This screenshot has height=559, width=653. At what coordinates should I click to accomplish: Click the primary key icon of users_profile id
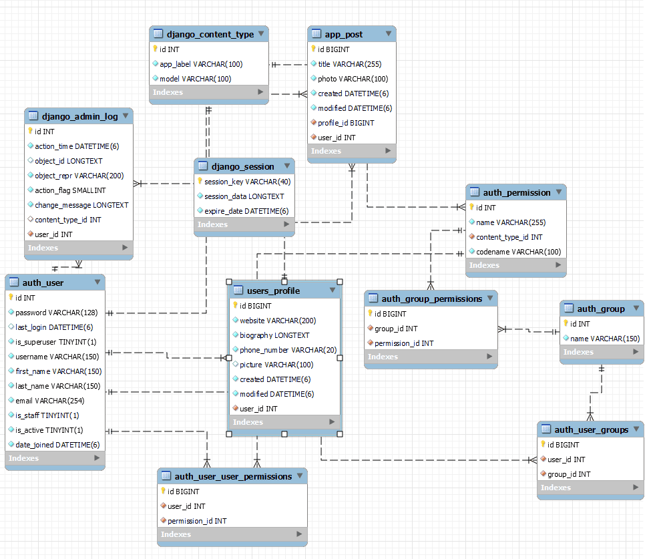click(x=235, y=306)
